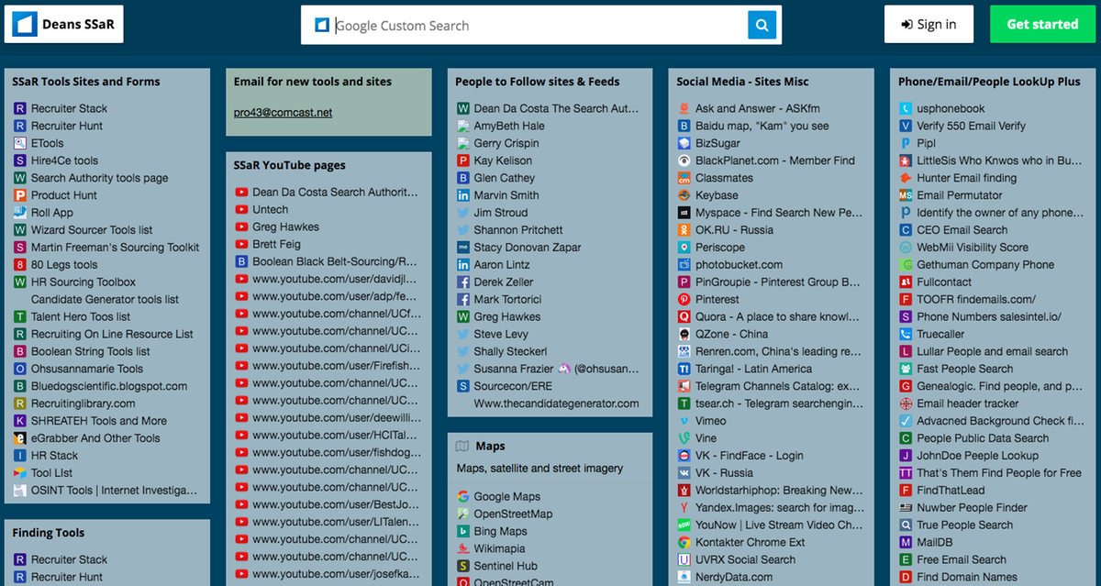Open Ask and Answer - ASKfm link
1101x586 pixels.
[756, 108]
